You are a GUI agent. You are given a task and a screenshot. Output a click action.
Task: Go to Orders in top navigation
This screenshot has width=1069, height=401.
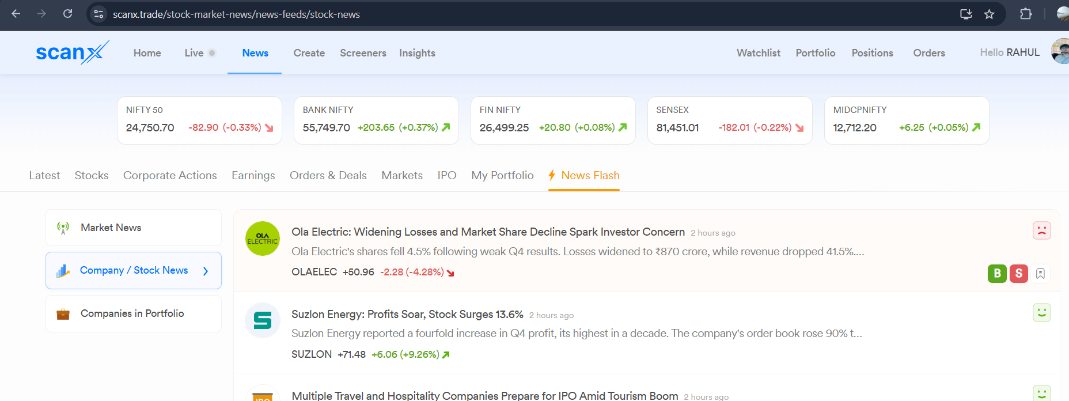click(x=929, y=53)
